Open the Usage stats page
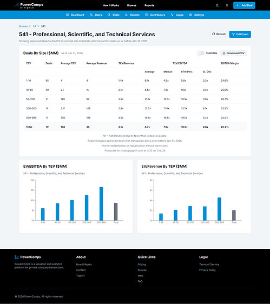Viewport: 270px width, 304px height. click(177, 15)
